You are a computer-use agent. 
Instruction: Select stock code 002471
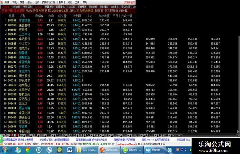point(12,131)
